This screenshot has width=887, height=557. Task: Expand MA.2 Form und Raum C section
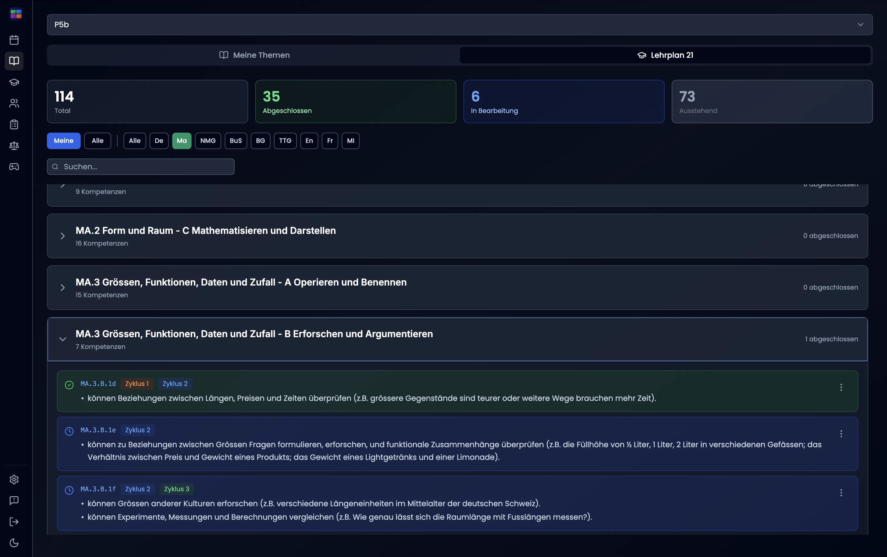point(457,236)
